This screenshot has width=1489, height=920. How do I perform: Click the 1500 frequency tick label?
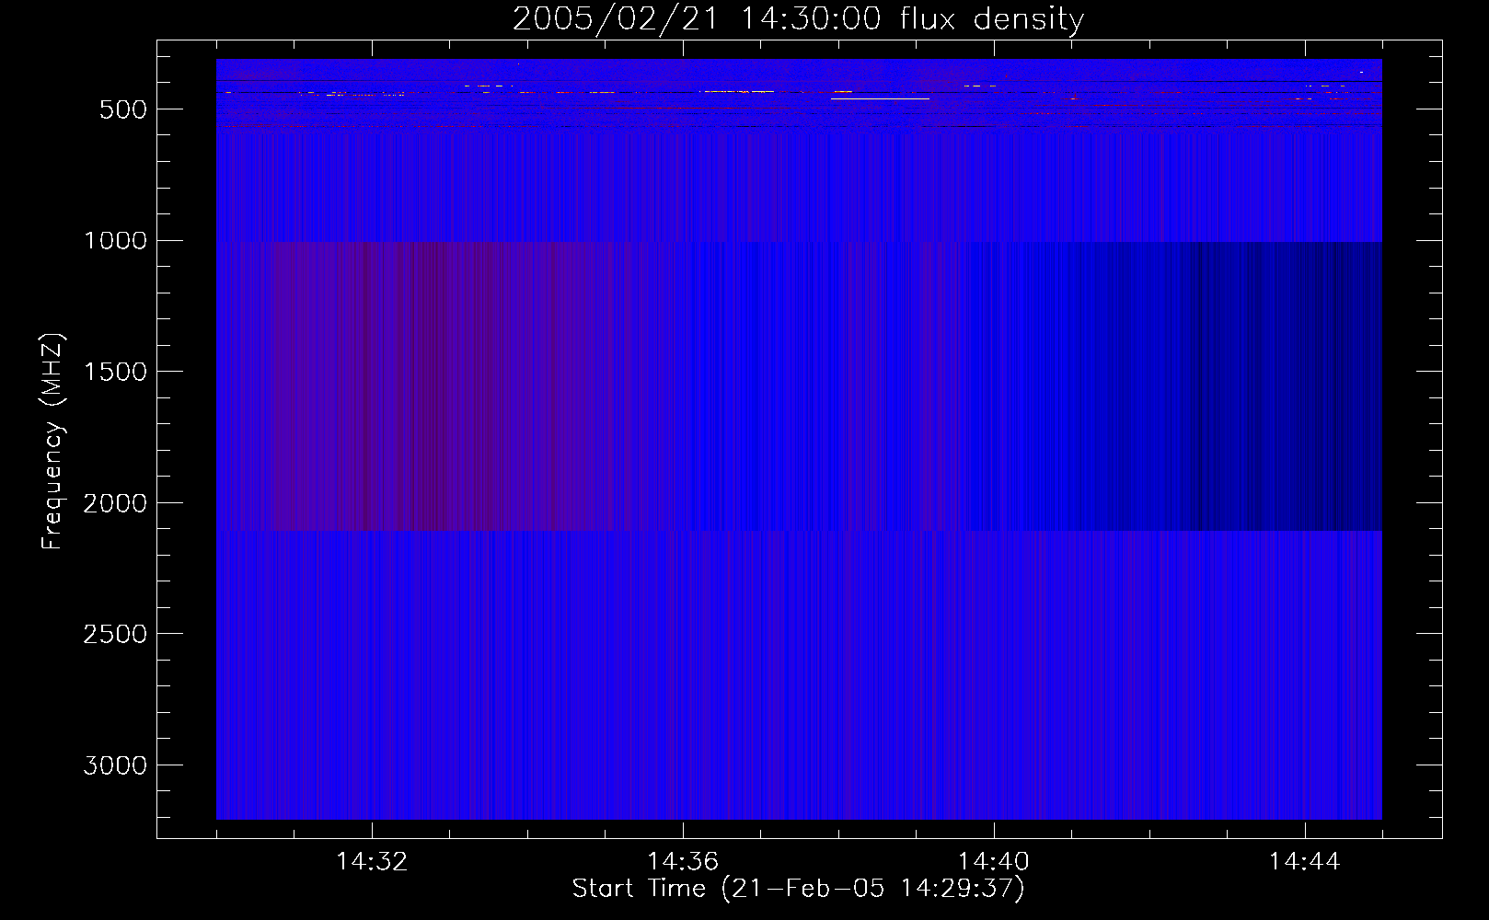click(115, 373)
